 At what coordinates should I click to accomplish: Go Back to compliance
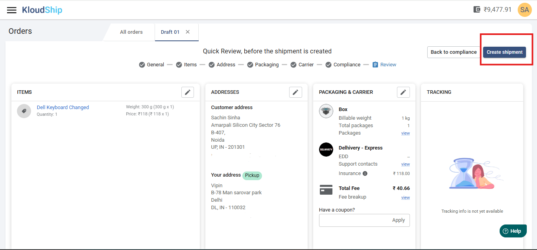click(453, 52)
